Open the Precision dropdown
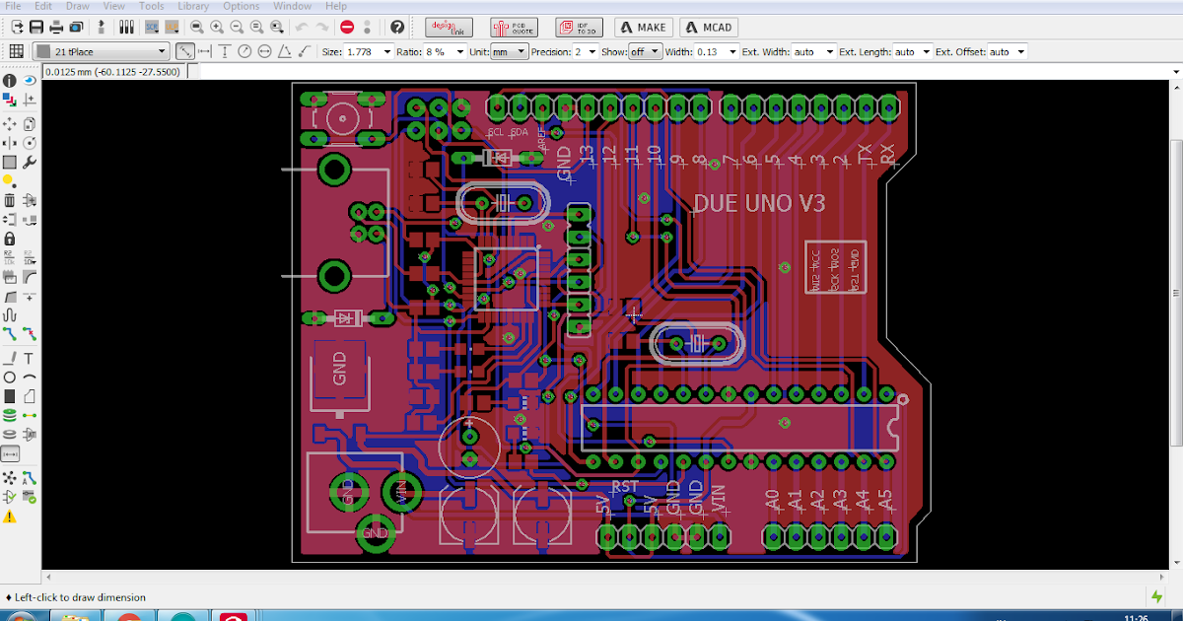This screenshot has height=621, width=1183. [585, 51]
